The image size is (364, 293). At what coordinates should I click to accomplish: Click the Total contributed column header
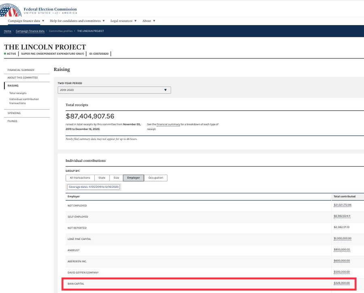(x=345, y=197)
